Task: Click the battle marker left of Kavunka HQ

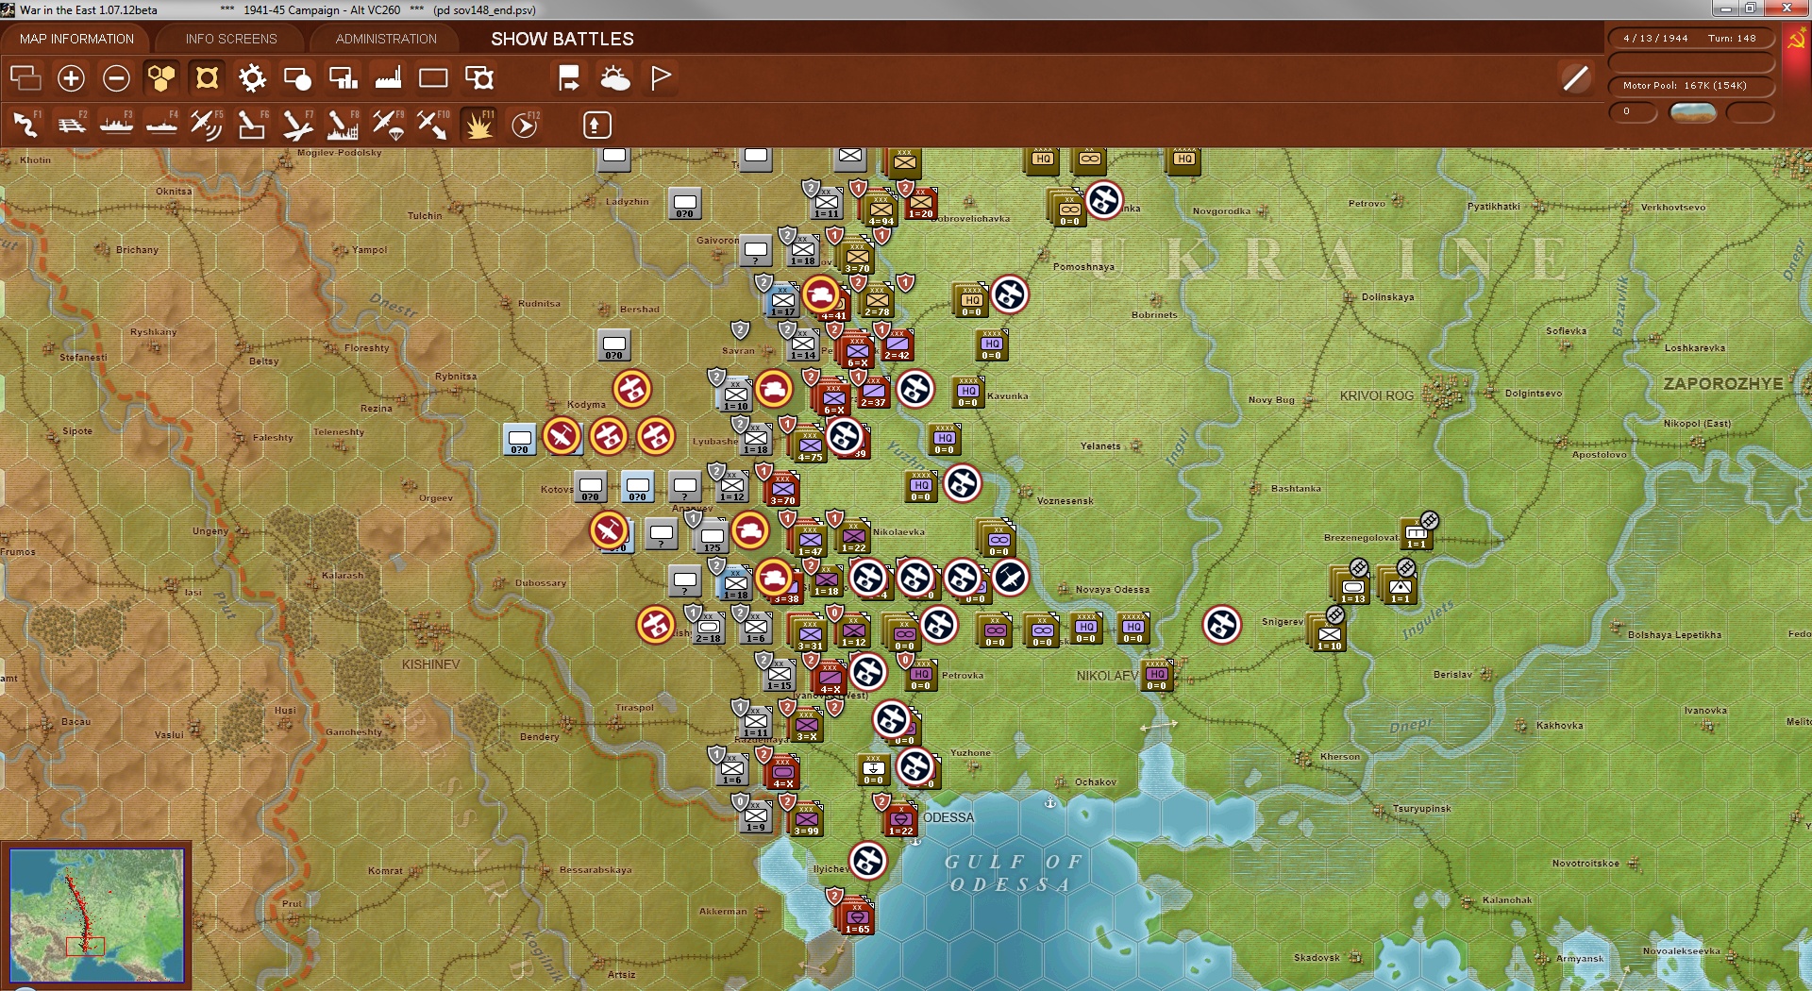Action: (x=914, y=389)
